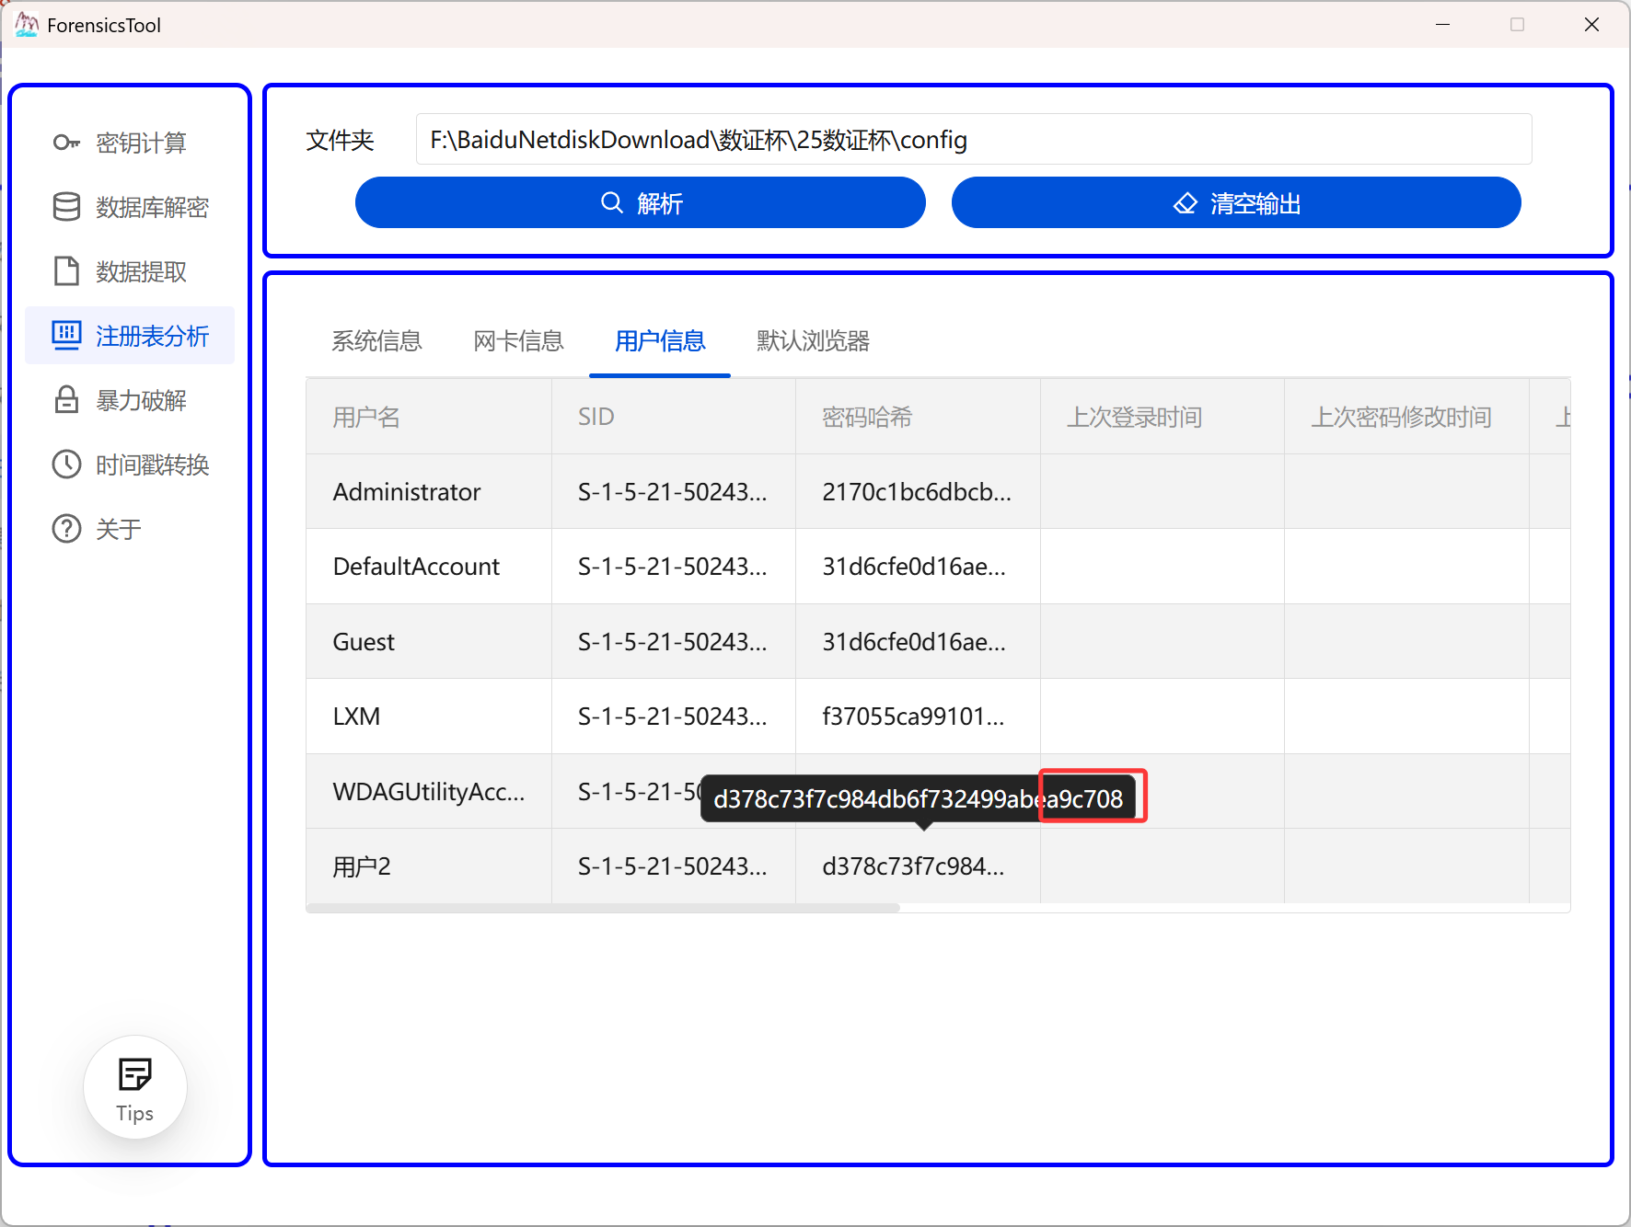This screenshot has width=1631, height=1227.
Task: Open the 暴力破解 menu item
Action: tap(130, 400)
